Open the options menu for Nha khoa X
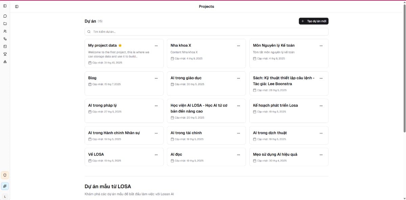This screenshot has height=200, width=406. (x=239, y=45)
